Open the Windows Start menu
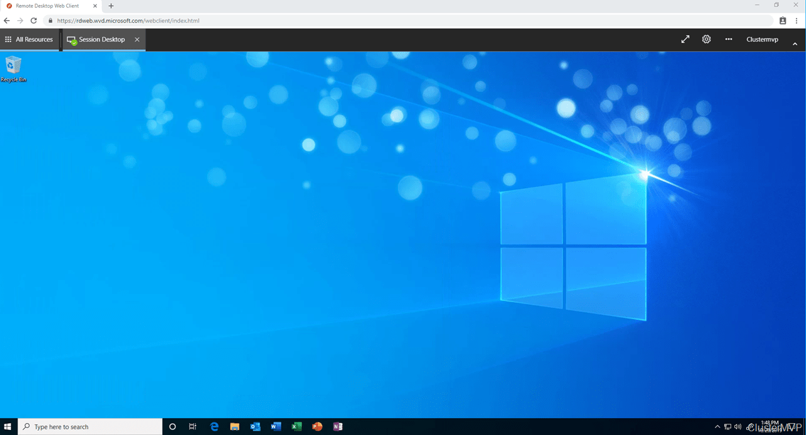806x435 pixels. [9, 427]
